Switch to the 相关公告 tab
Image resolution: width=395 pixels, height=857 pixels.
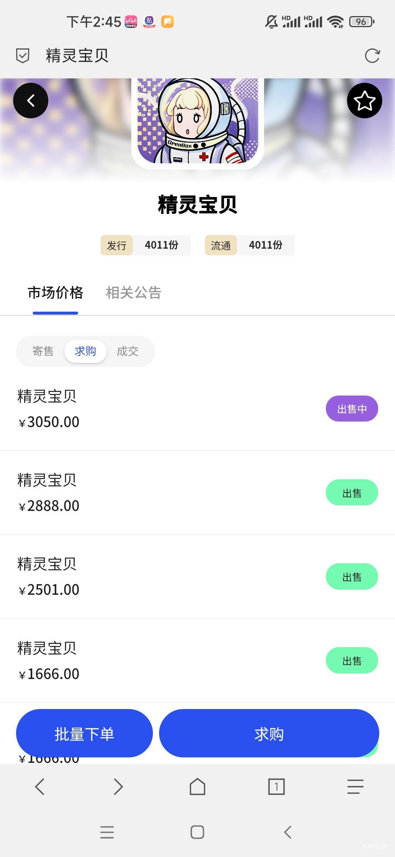[x=133, y=293]
